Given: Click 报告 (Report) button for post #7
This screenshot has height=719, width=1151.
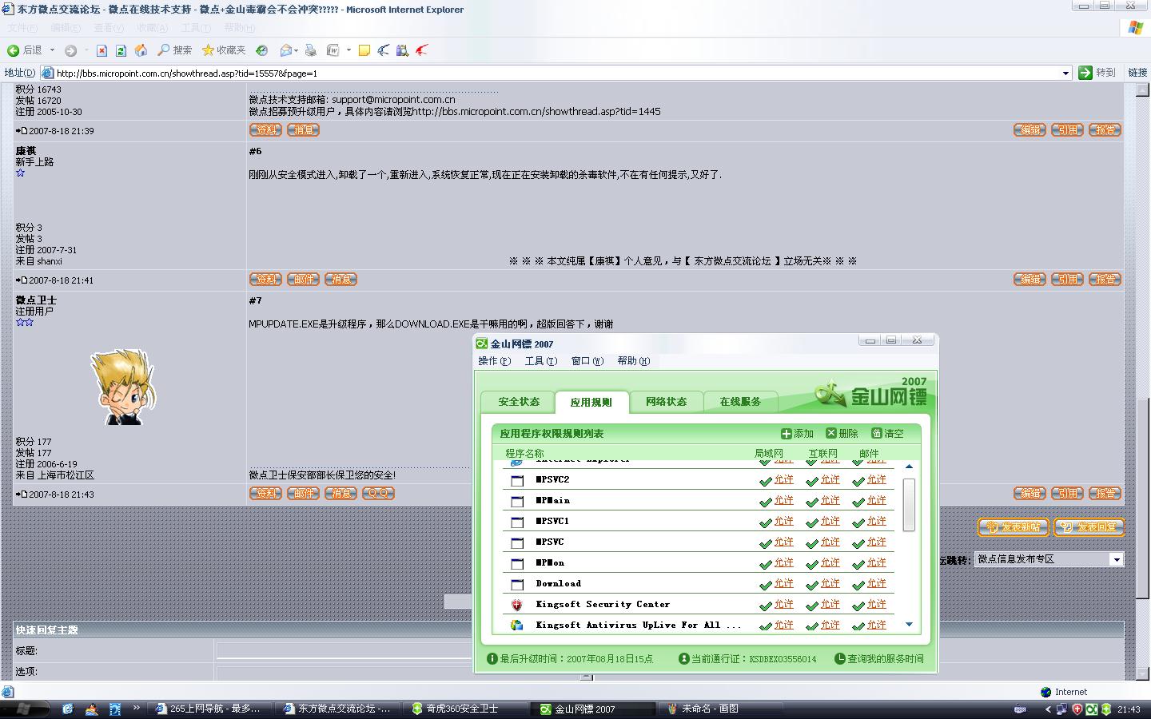Looking at the screenshot, I should pyautogui.click(x=1105, y=494).
